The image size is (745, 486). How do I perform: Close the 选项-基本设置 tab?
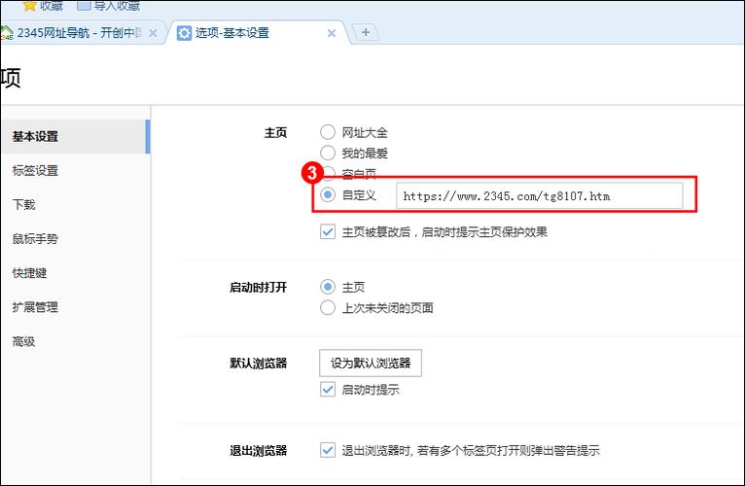pyautogui.click(x=332, y=33)
